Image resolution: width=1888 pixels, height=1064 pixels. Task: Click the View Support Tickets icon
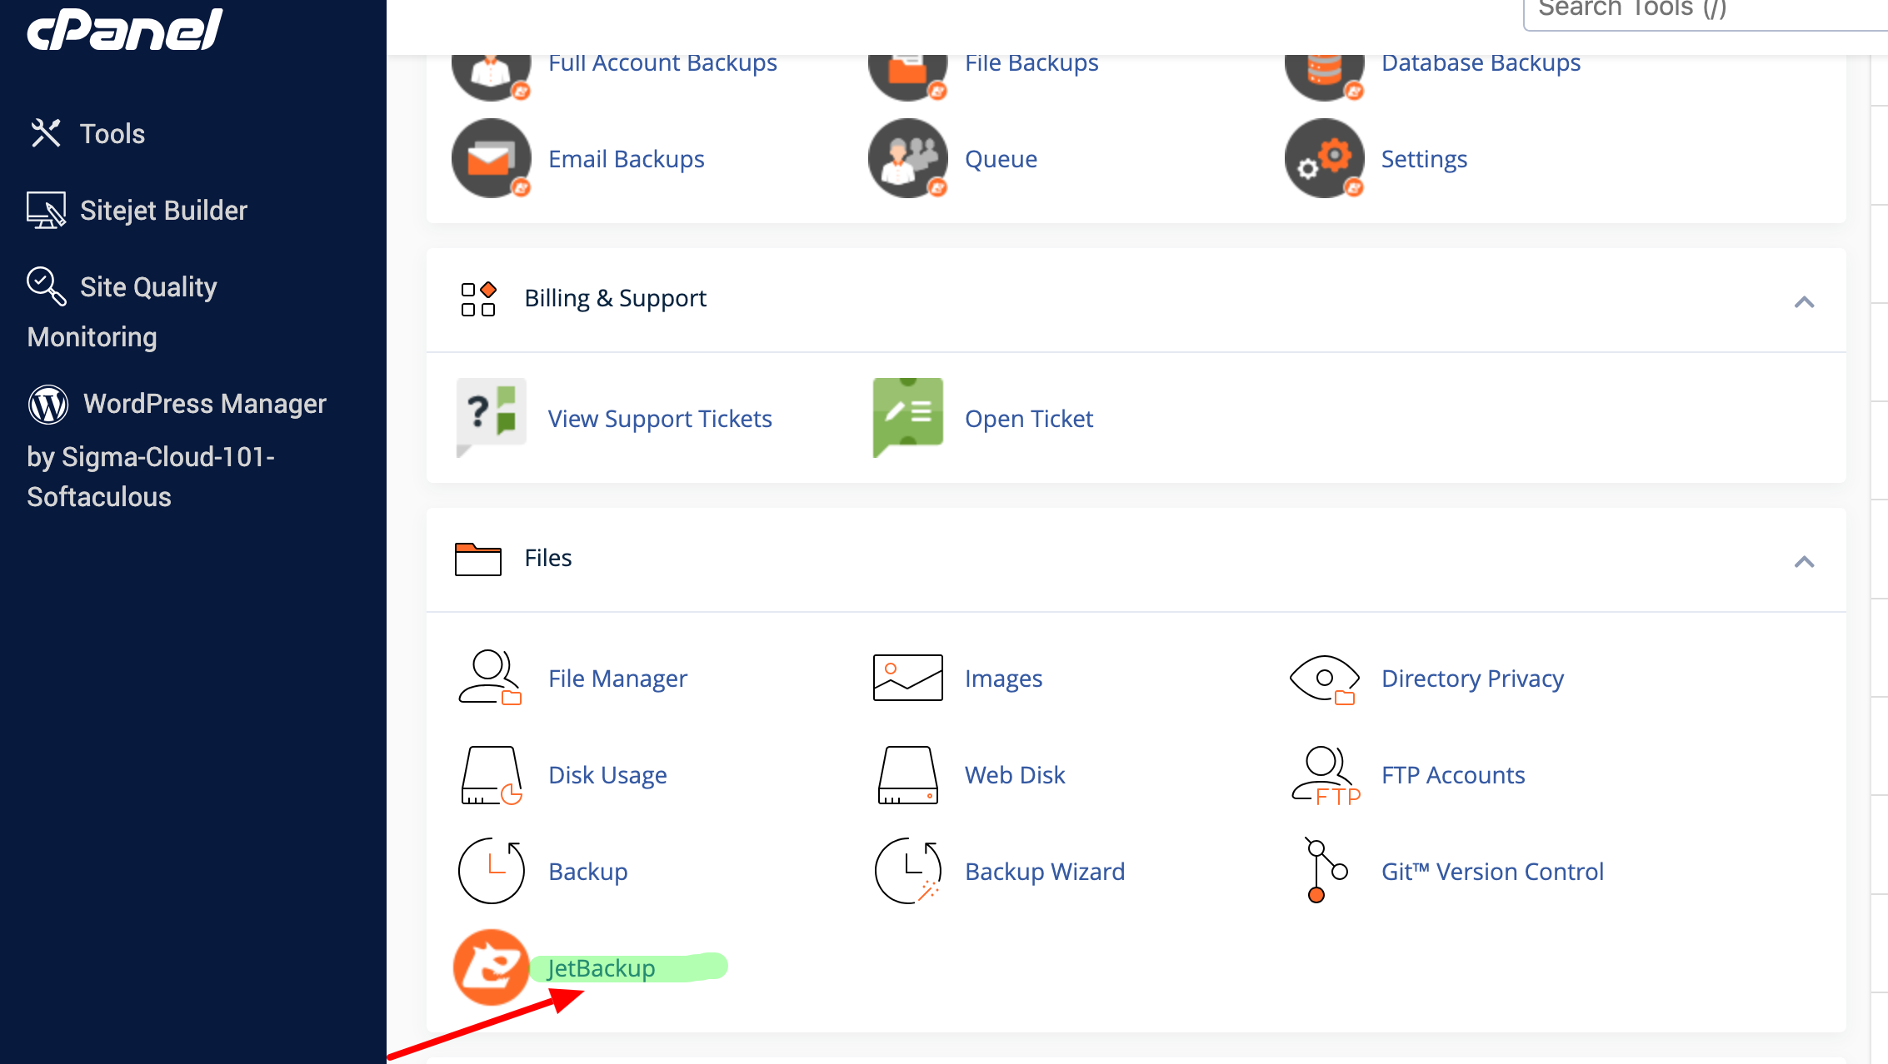[x=492, y=418]
